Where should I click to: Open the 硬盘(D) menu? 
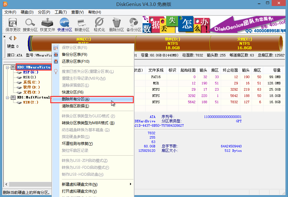(x=27, y=12)
